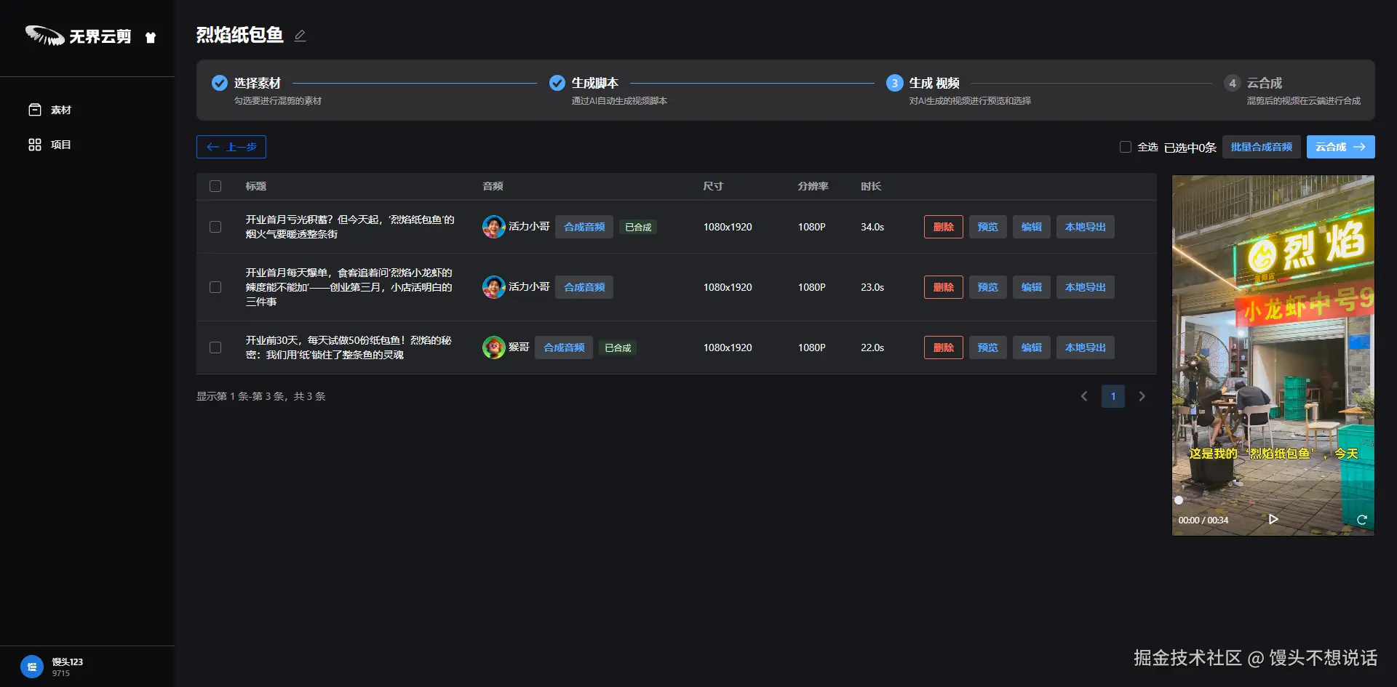Toggle the table header select-all checkbox

tap(215, 186)
